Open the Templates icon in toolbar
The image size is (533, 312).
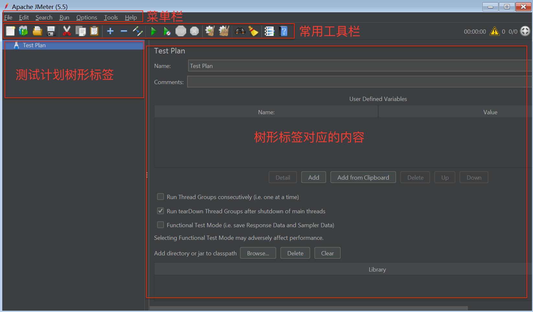pos(24,31)
